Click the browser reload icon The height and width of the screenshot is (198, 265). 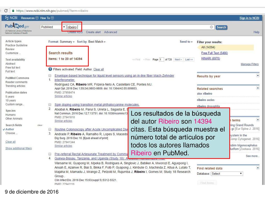coord(6,11)
